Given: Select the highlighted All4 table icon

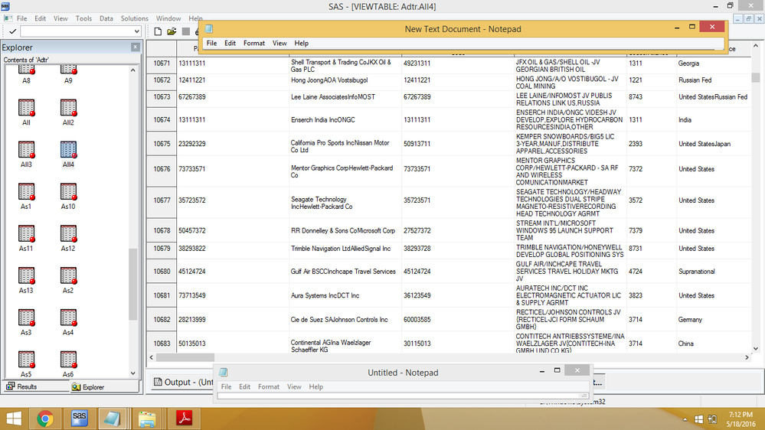Looking at the screenshot, I should (x=68, y=150).
